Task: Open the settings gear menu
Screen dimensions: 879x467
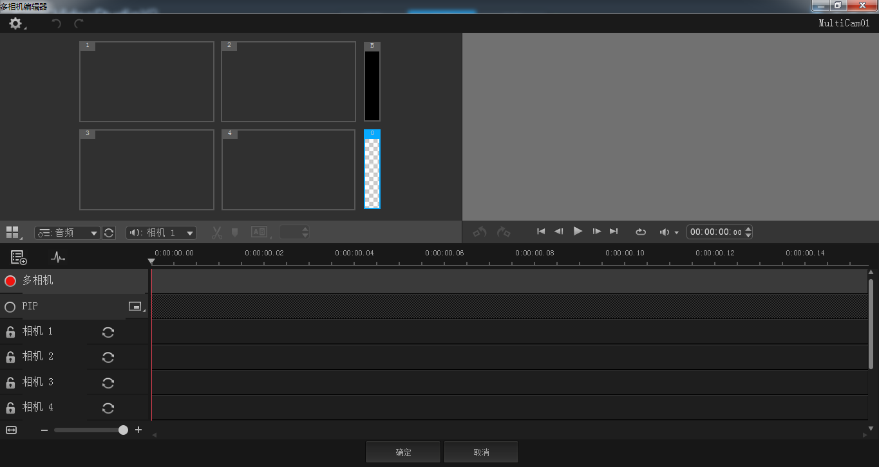Action: point(15,24)
